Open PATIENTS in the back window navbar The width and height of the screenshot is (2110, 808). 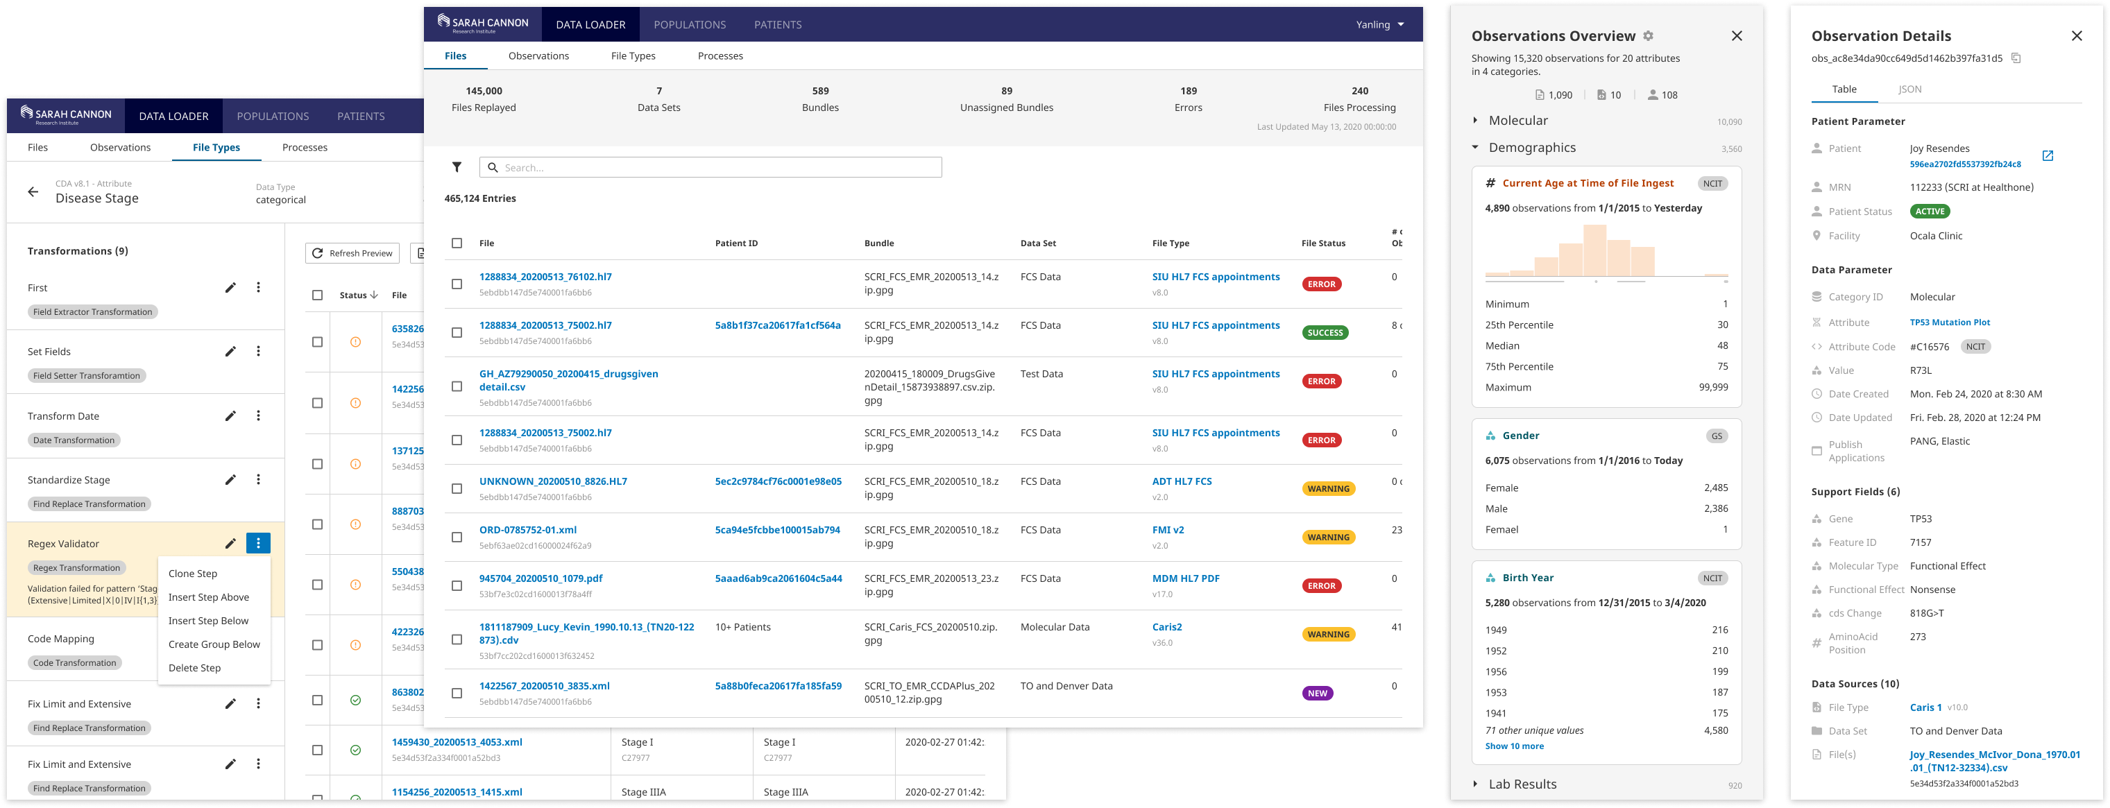(x=360, y=117)
